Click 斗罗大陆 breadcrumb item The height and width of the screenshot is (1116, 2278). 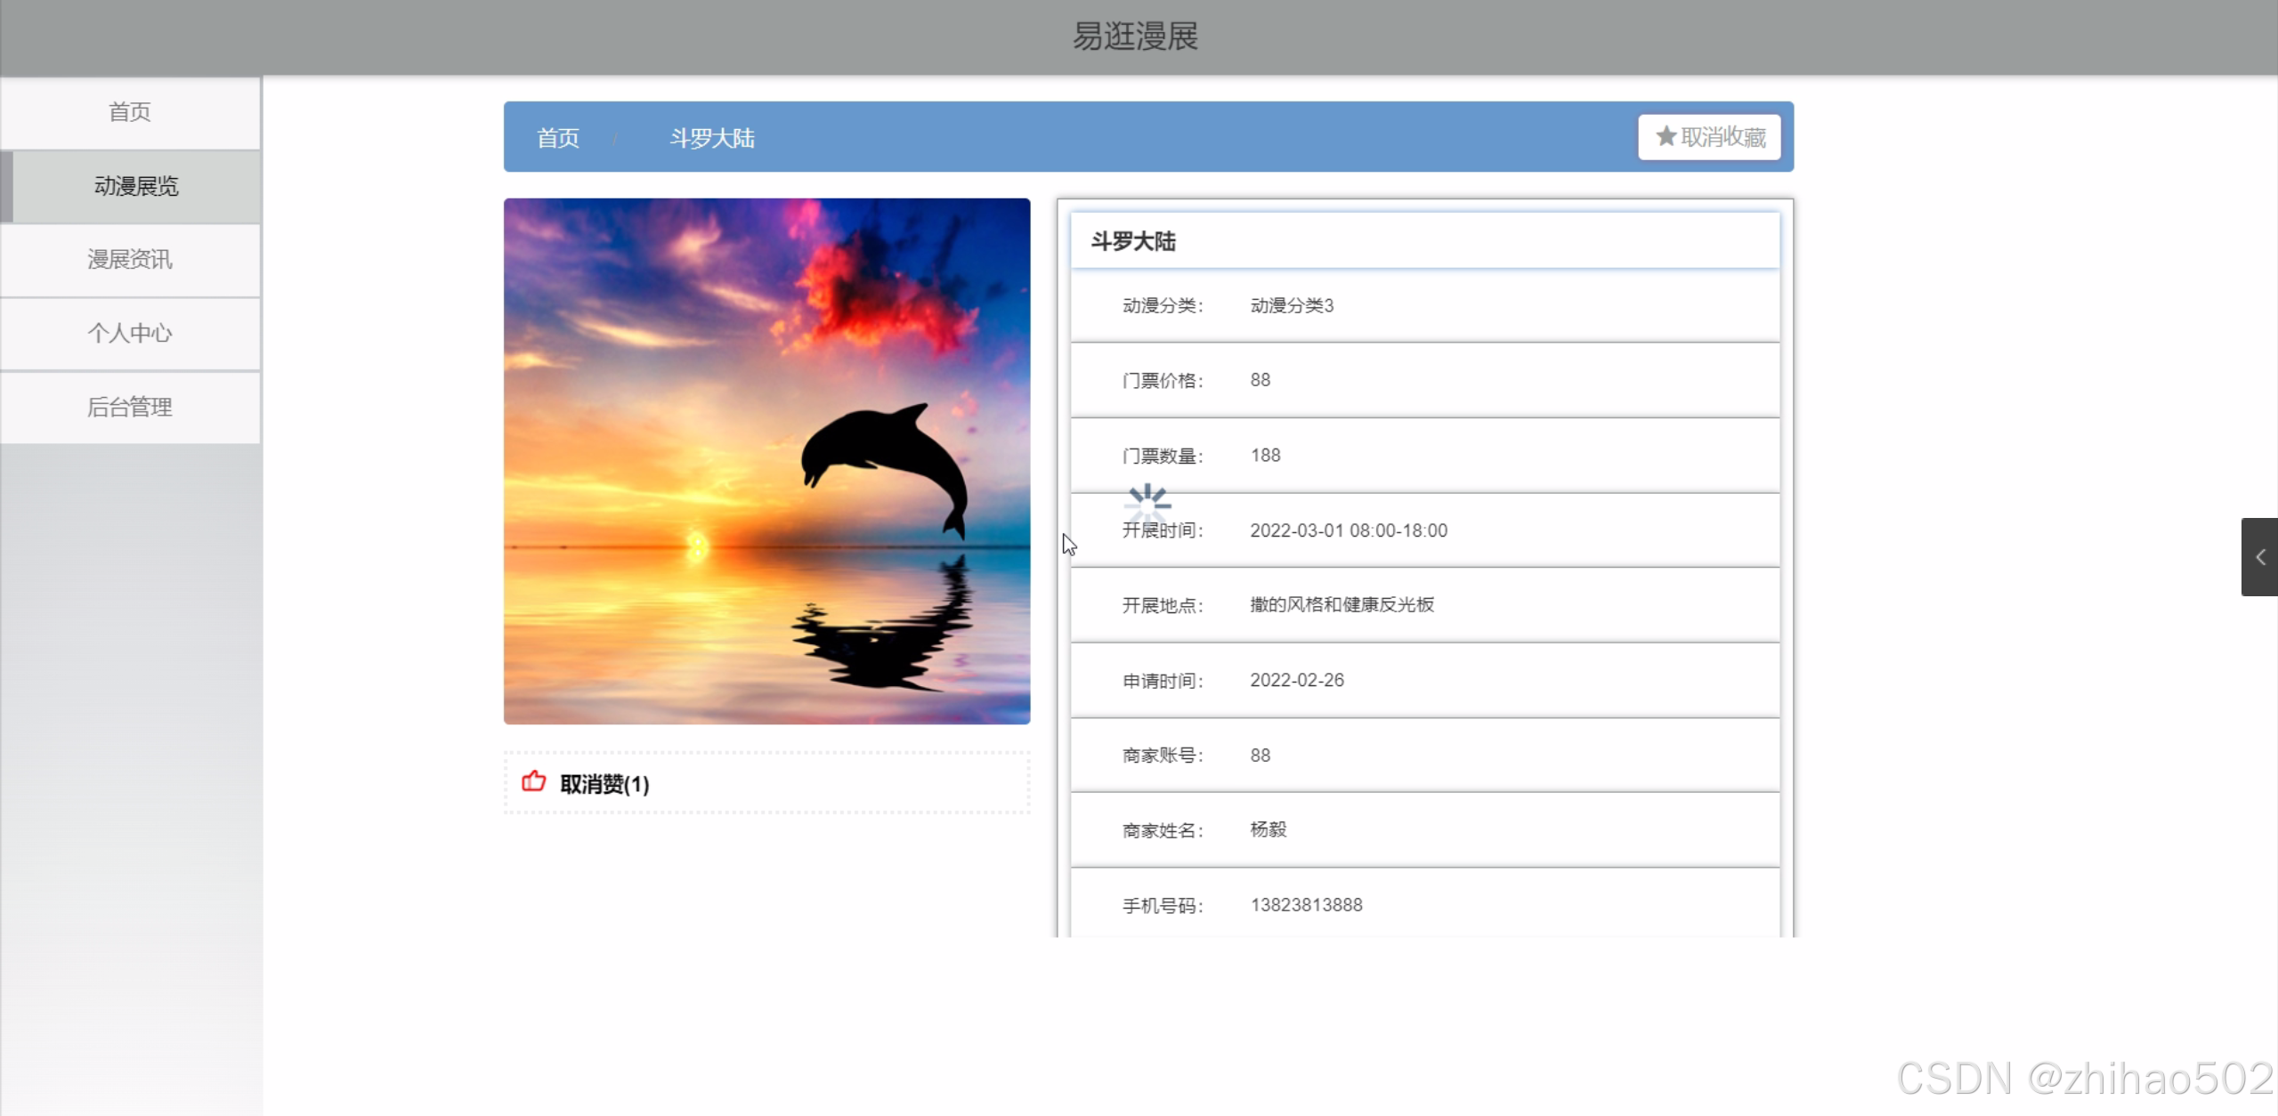(711, 138)
